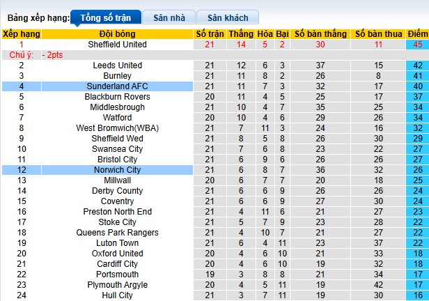Click the Số bàn thắng column header
Screen dimensions: 429x301
tap(320, 33)
